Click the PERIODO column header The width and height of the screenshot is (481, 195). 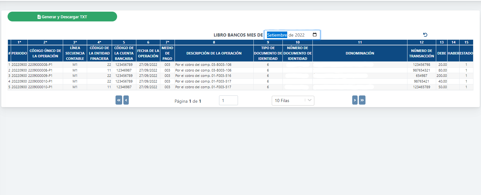pos(19,54)
